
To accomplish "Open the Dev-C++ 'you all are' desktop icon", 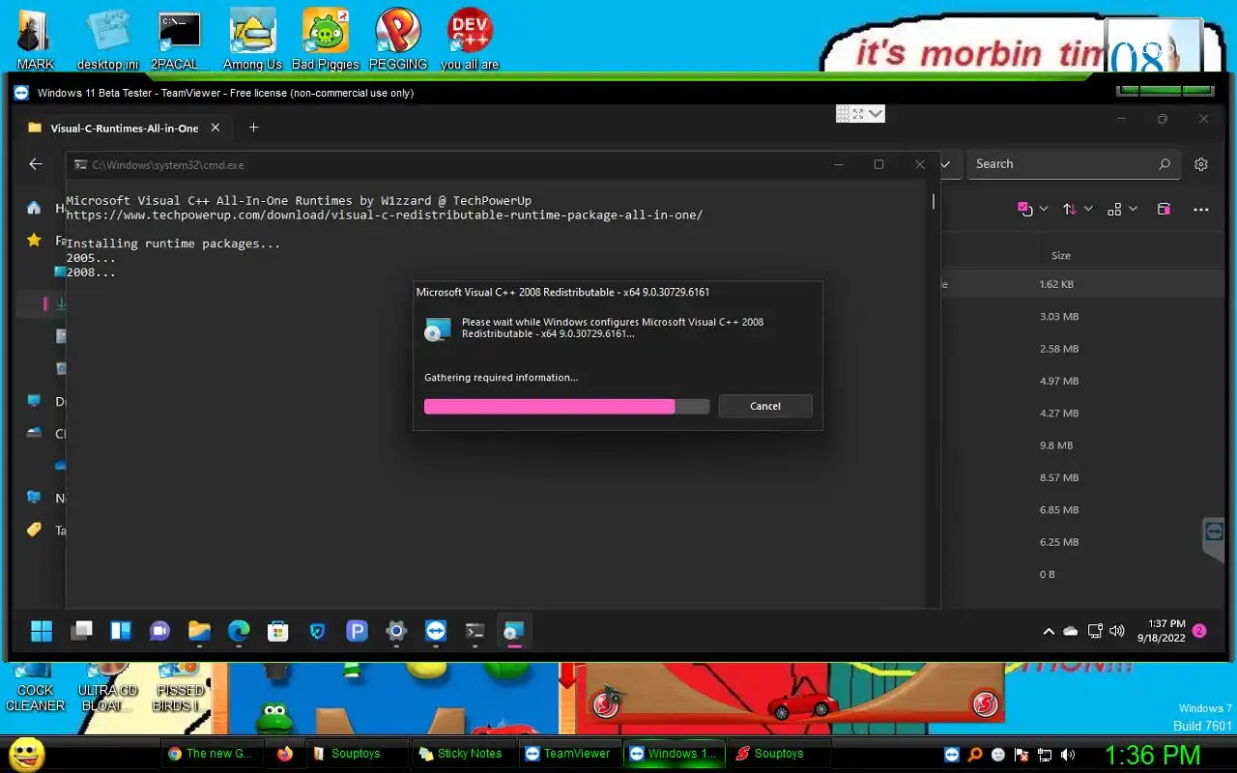I will pyautogui.click(x=470, y=40).
